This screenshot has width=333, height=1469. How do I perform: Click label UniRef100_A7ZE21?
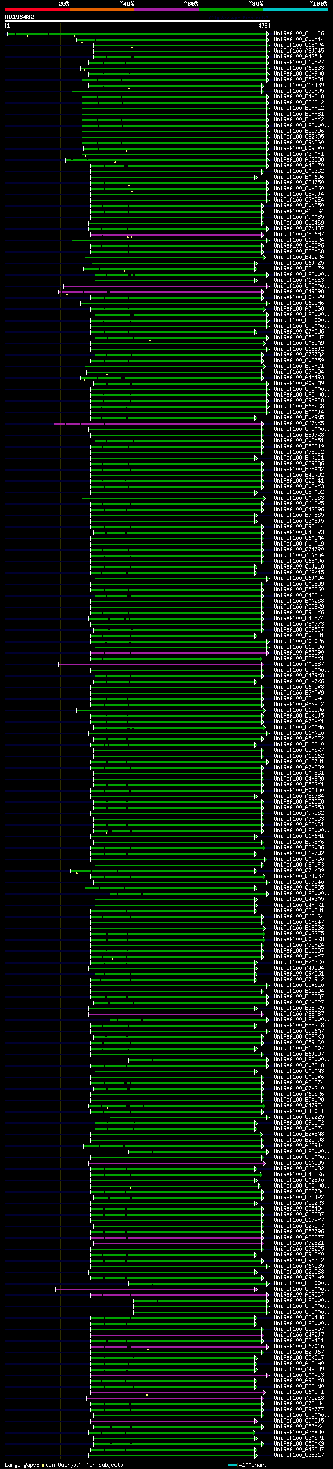299,1243
